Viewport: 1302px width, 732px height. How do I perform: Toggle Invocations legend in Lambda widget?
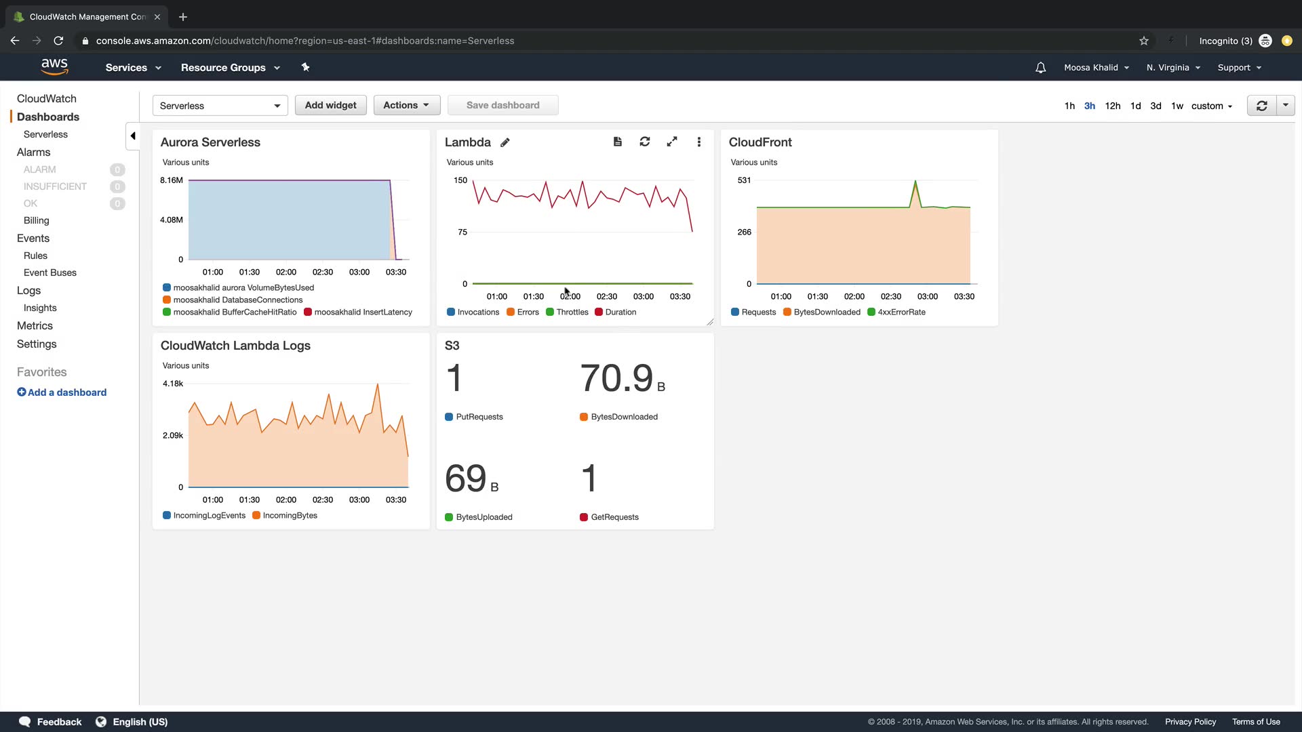(473, 312)
